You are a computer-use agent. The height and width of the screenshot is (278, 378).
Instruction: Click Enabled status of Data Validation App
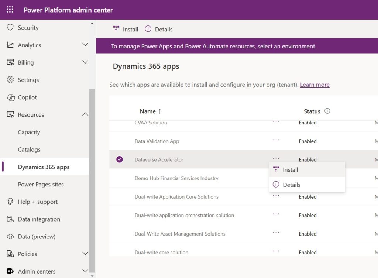click(x=307, y=141)
